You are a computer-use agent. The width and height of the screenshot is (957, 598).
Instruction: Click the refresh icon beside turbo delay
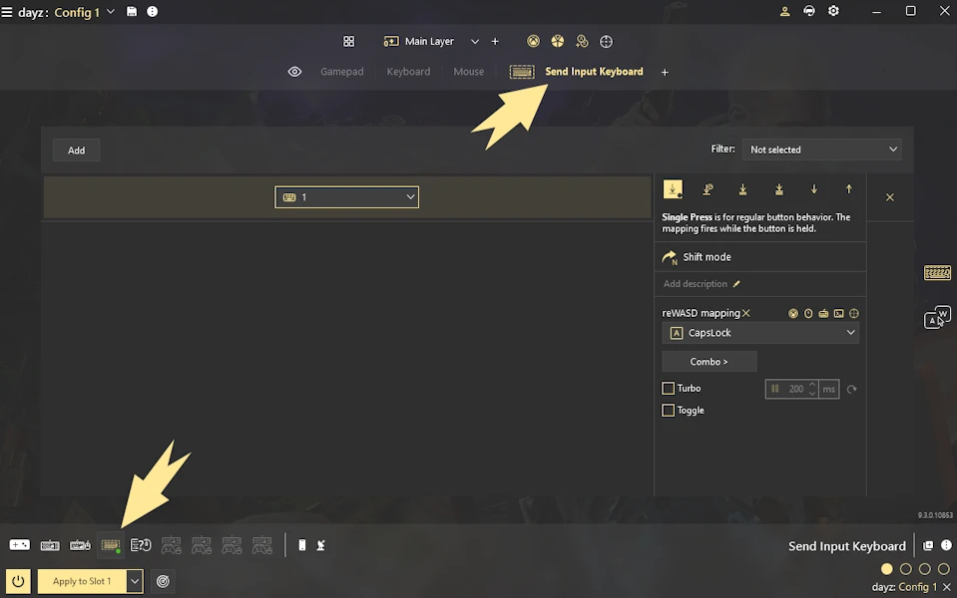tap(852, 389)
